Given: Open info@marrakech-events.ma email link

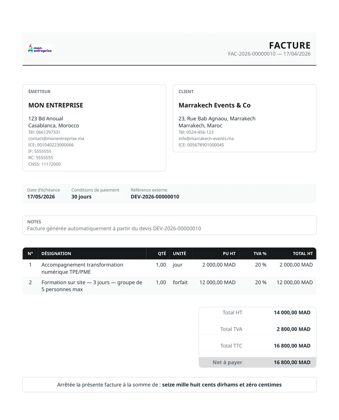Looking at the screenshot, I should pos(206,138).
